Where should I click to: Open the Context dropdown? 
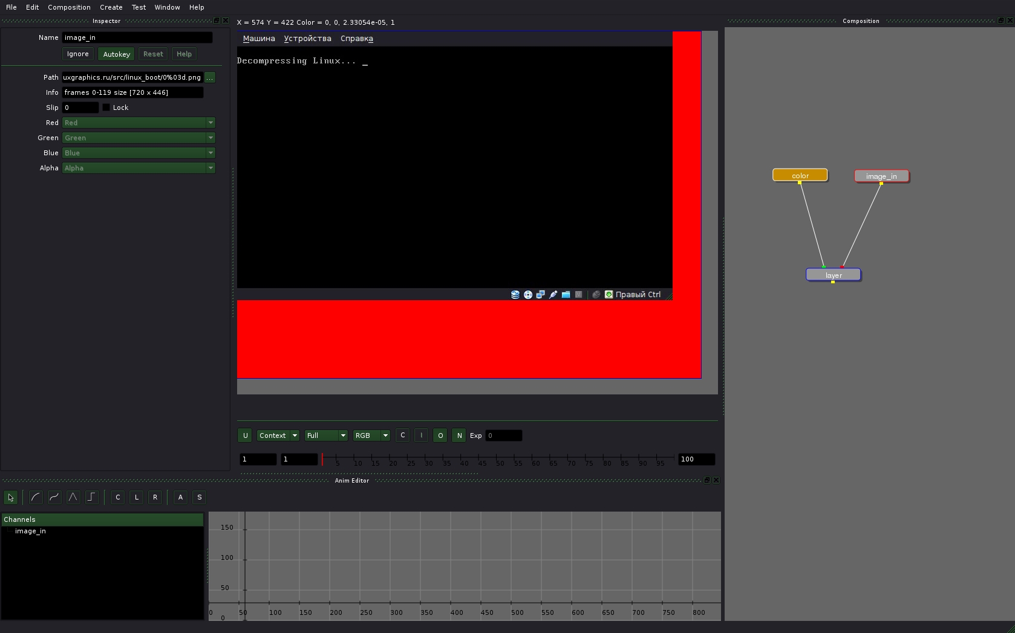278,435
